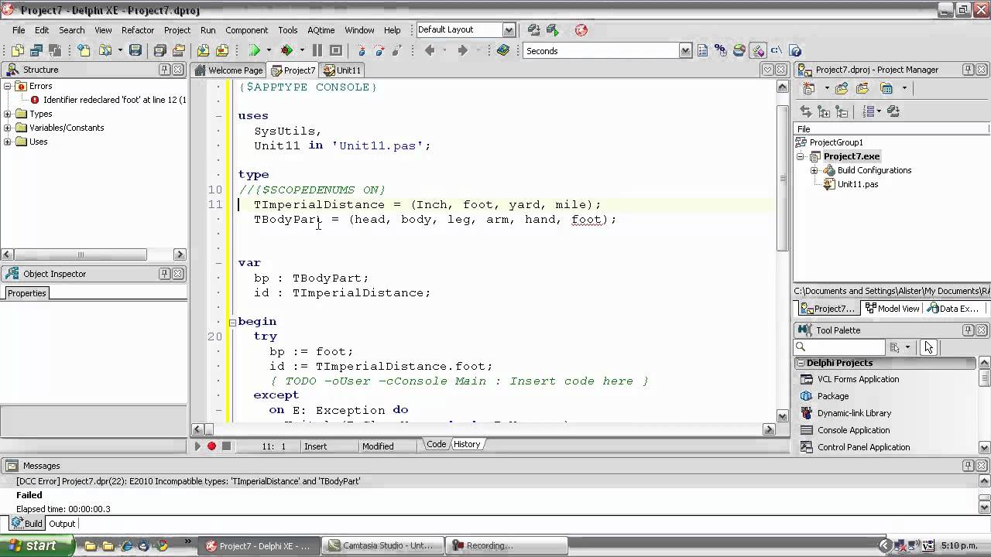Click the Back navigation arrow

coord(429,50)
